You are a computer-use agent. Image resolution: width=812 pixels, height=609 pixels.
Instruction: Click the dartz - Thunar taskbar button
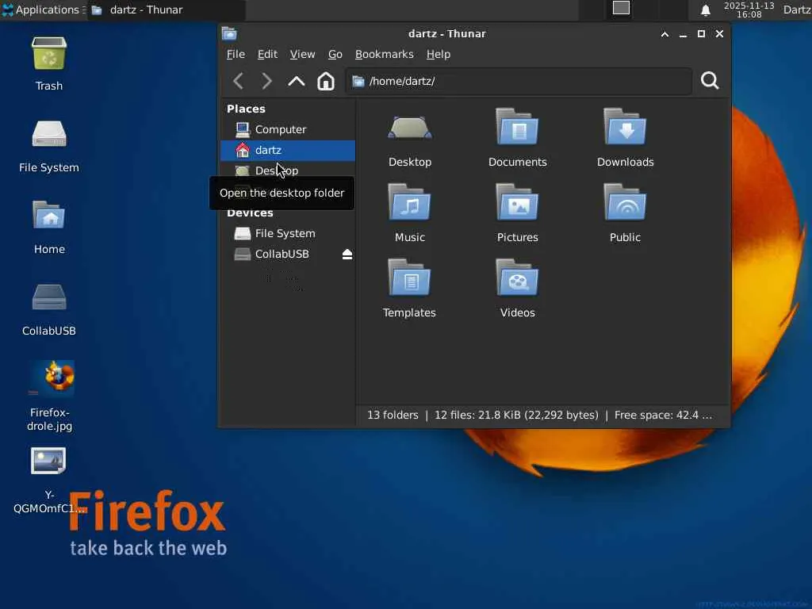click(x=166, y=10)
